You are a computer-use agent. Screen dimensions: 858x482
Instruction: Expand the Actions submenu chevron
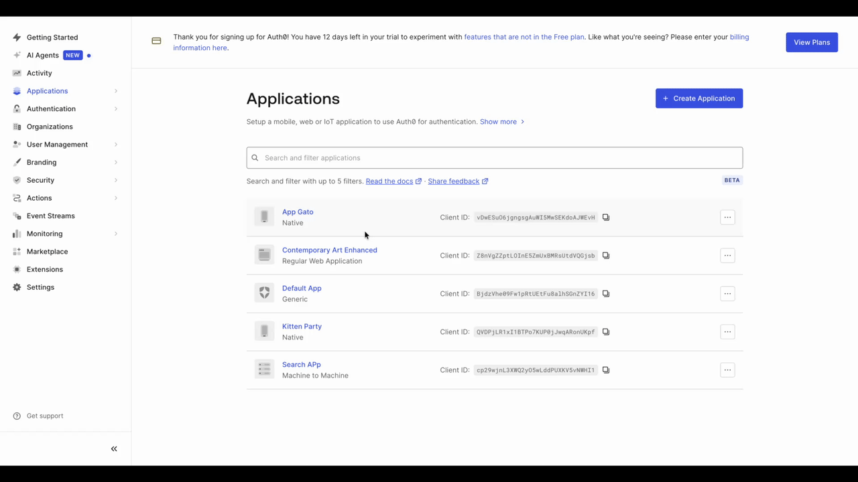(x=116, y=198)
